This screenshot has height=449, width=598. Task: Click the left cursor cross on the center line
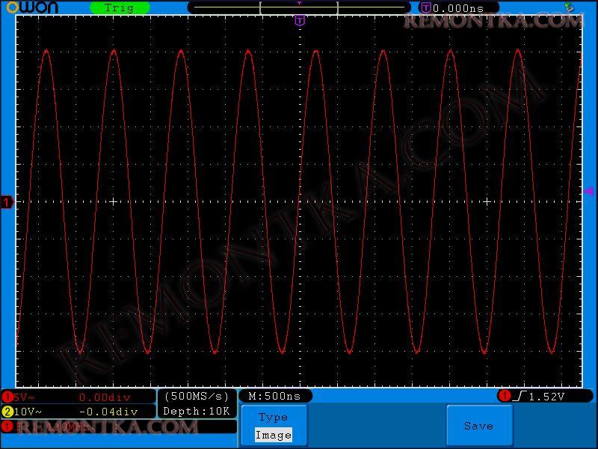click(x=114, y=201)
